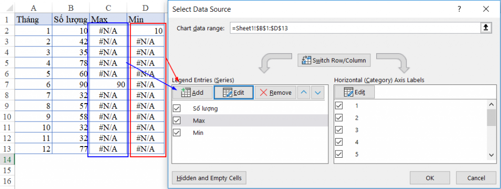Move series down with arrow button
Screen dimensions: 501x189
click(x=317, y=93)
